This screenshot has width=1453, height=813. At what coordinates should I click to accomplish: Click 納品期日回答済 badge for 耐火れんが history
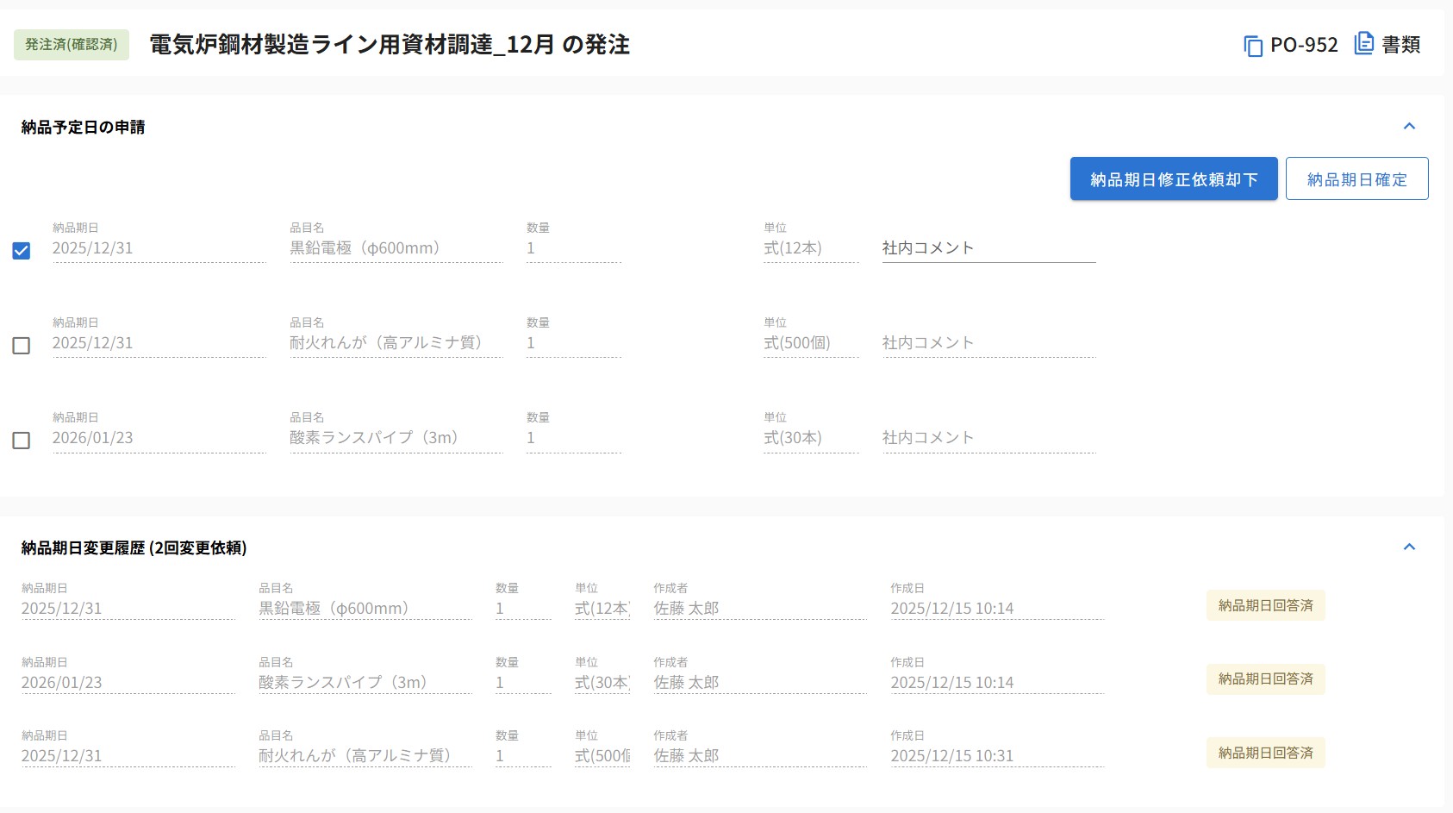[1265, 754]
